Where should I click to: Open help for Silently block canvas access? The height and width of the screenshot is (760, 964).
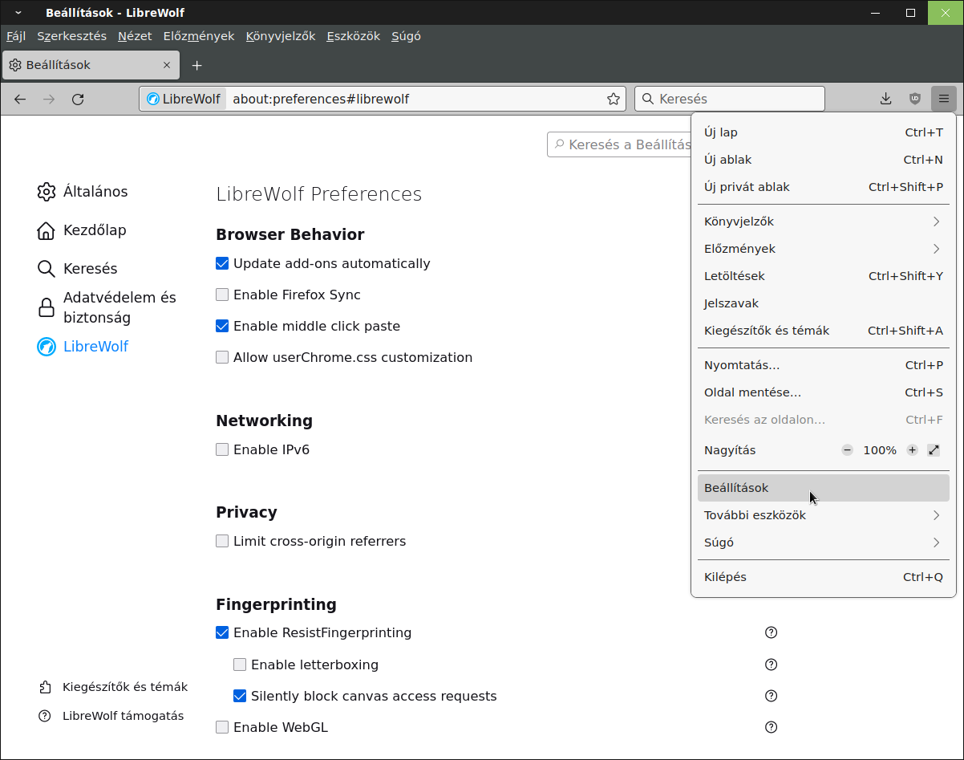point(772,696)
